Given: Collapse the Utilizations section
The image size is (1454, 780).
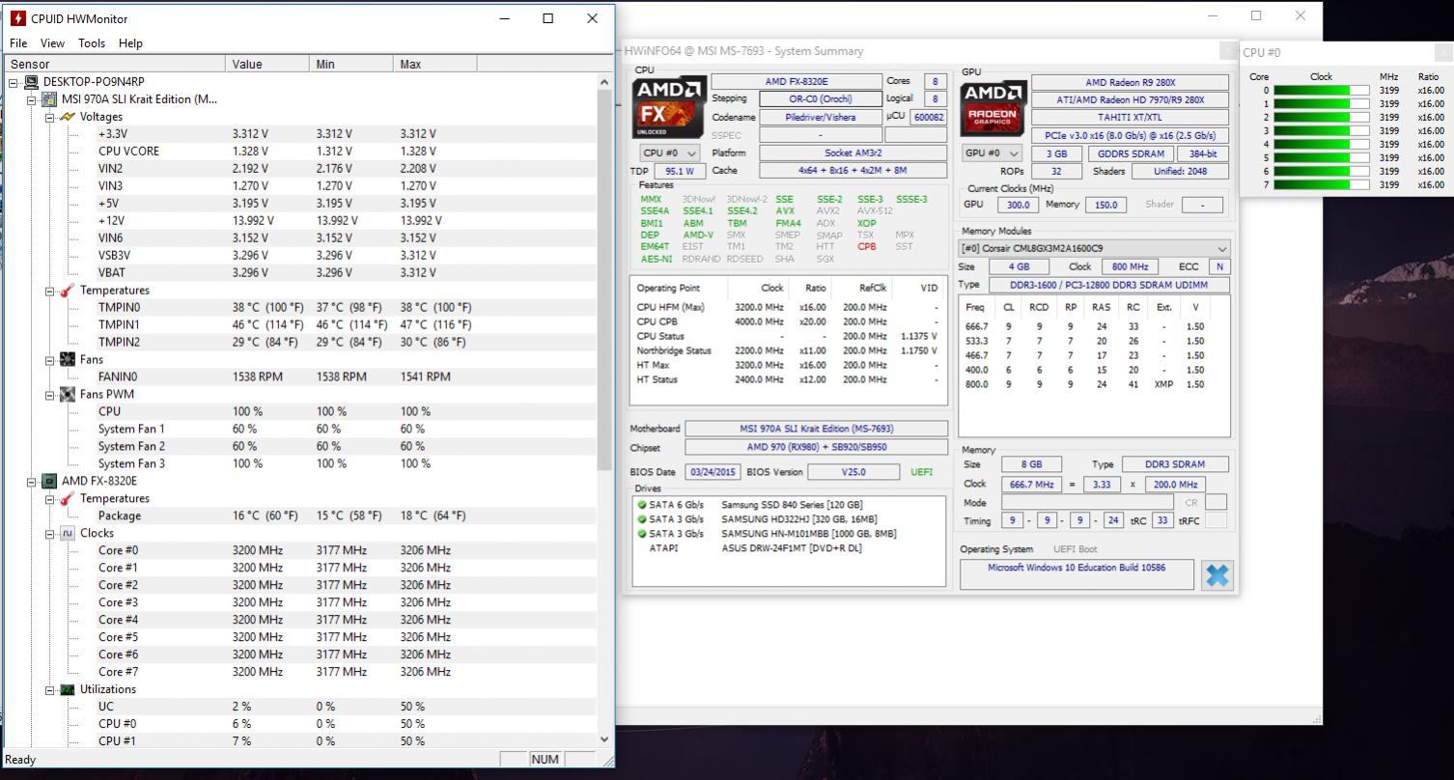Looking at the screenshot, I should pos(50,689).
